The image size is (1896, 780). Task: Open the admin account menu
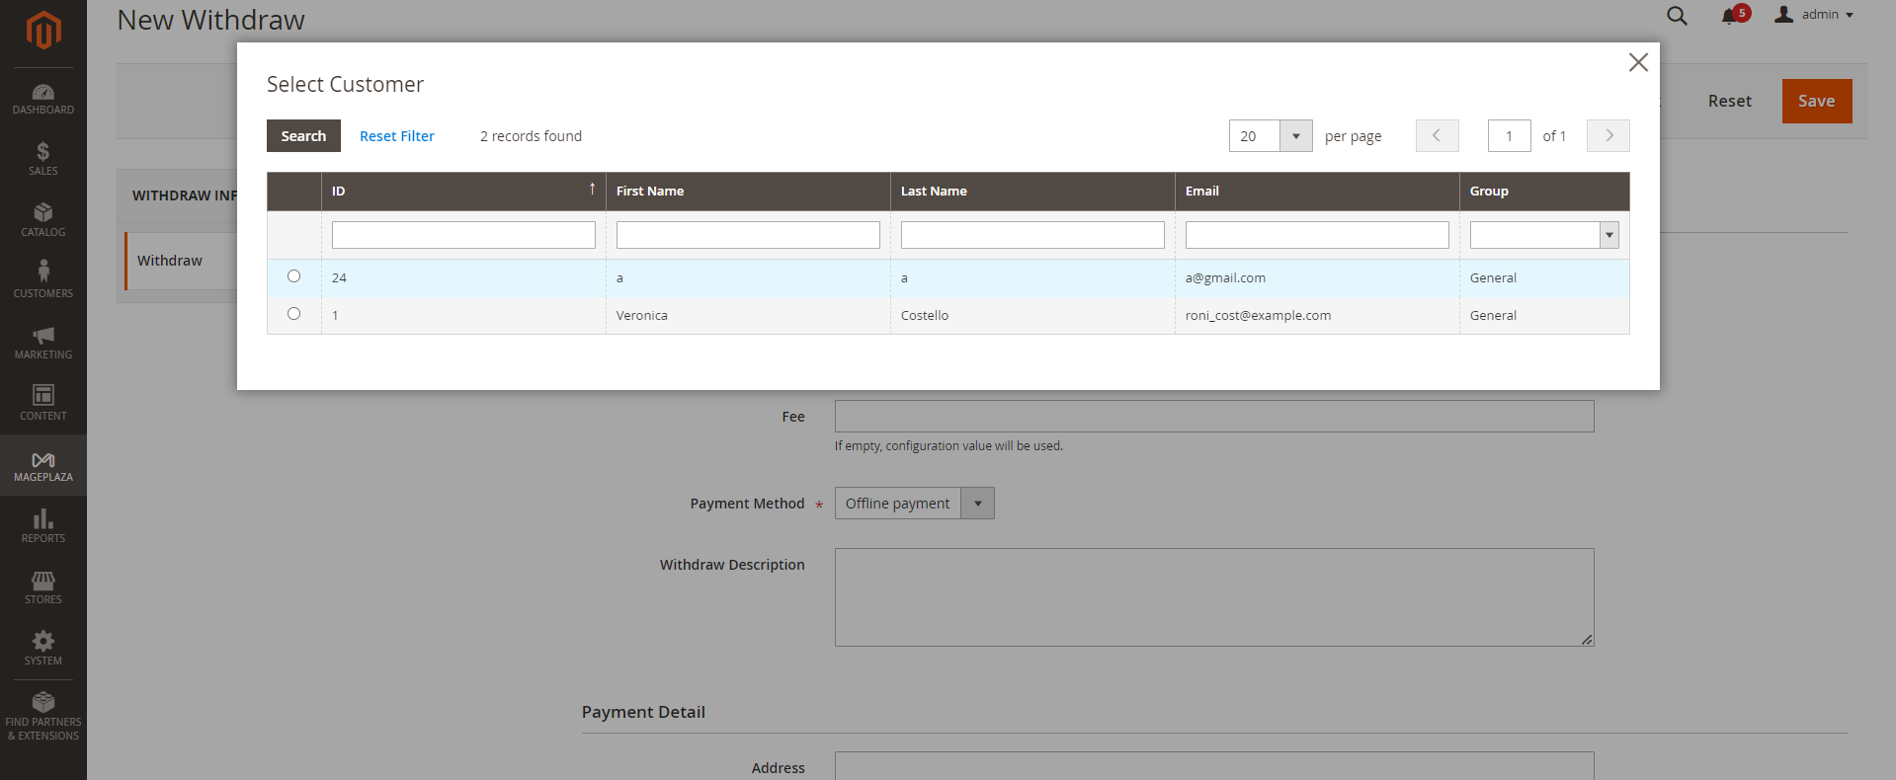[1814, 15]
